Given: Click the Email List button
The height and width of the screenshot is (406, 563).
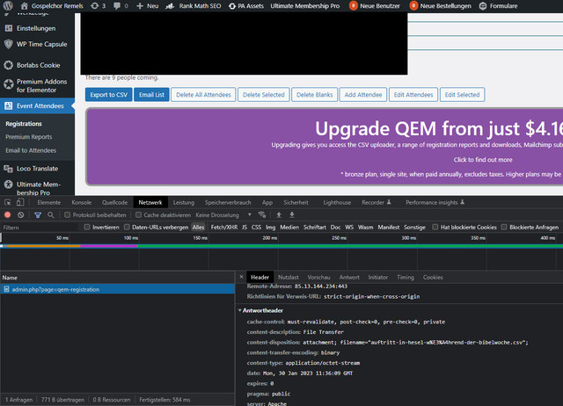Looking at the screenshot, I should (x=151, y=95).
